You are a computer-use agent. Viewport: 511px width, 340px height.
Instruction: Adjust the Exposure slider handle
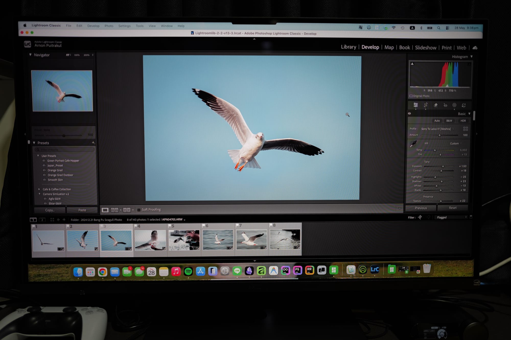point(443,166)
